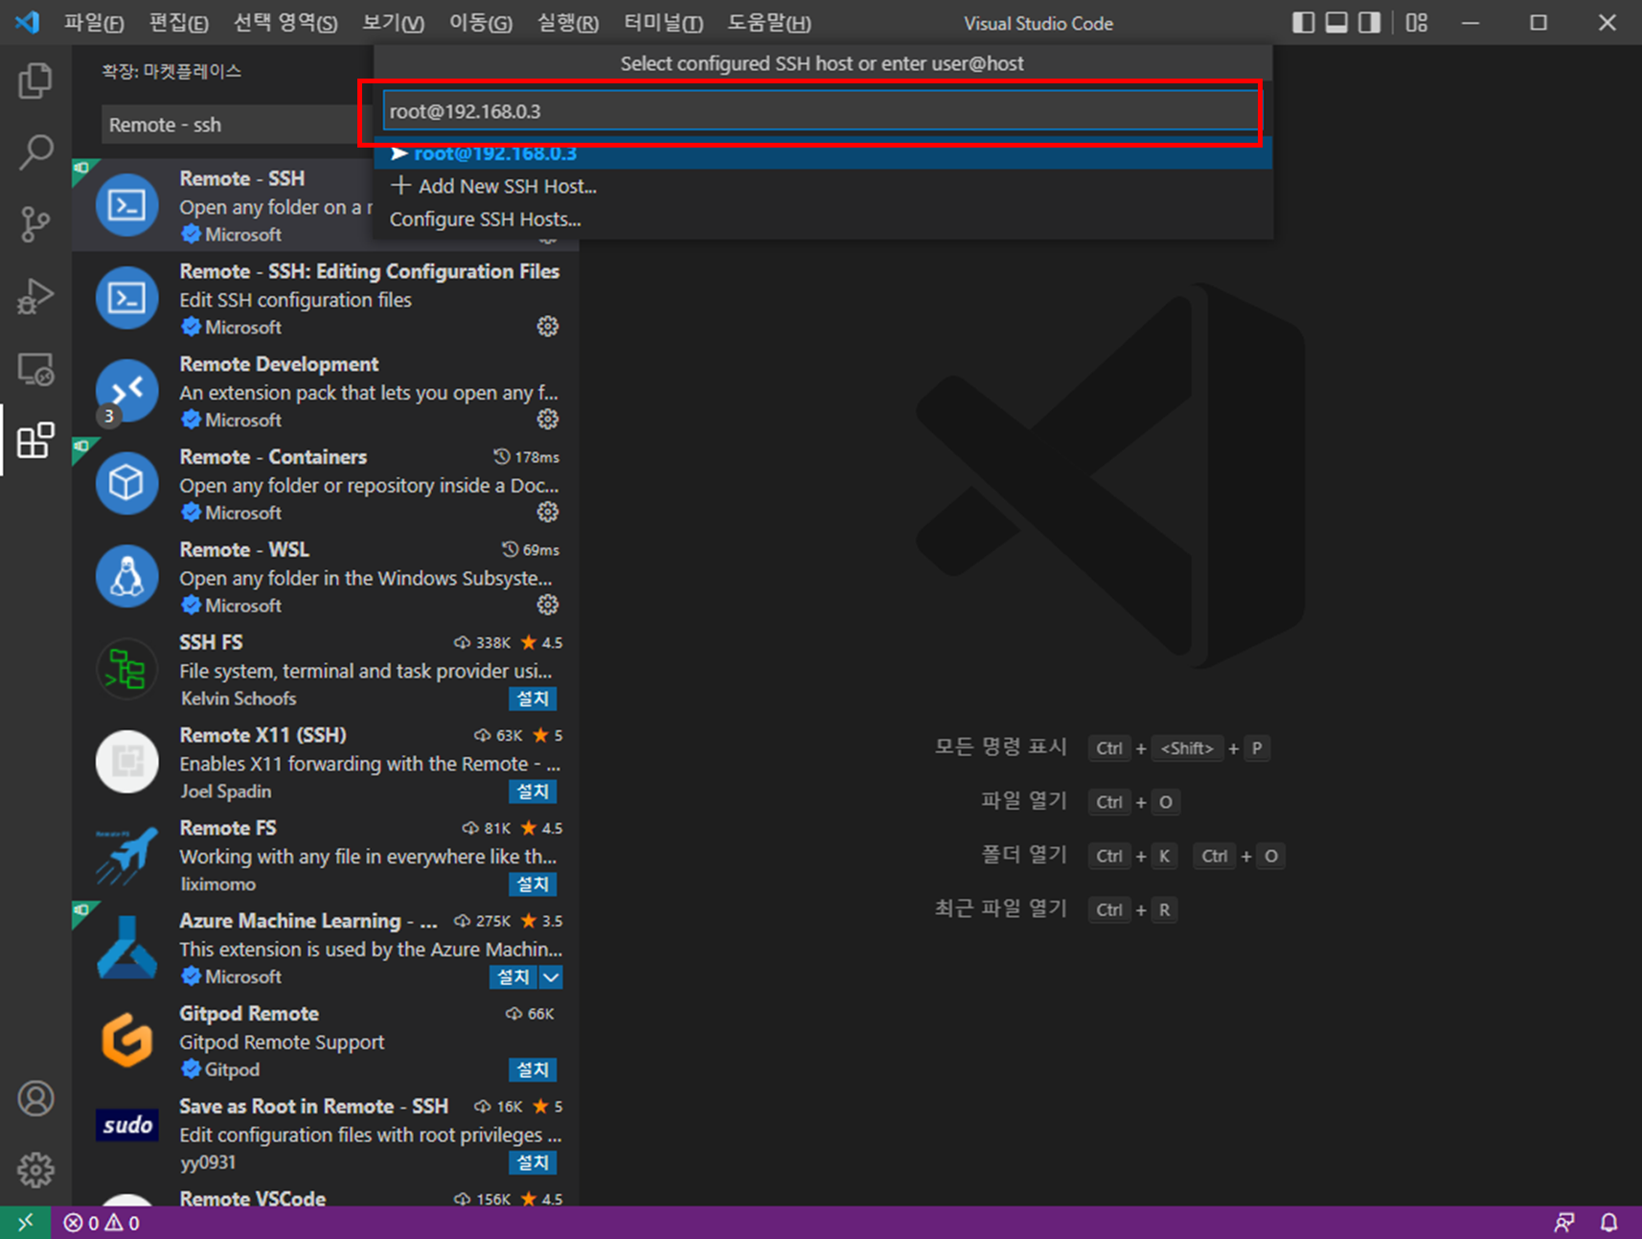Open the notifications bell
1642x1239 pixels.
click(x=1609, y=1223)
